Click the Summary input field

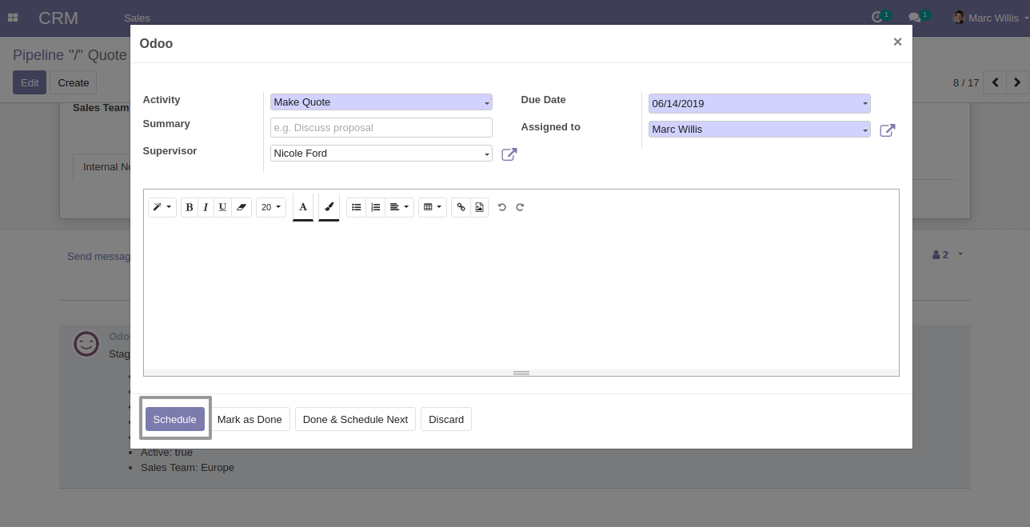(x=381, y=127)
